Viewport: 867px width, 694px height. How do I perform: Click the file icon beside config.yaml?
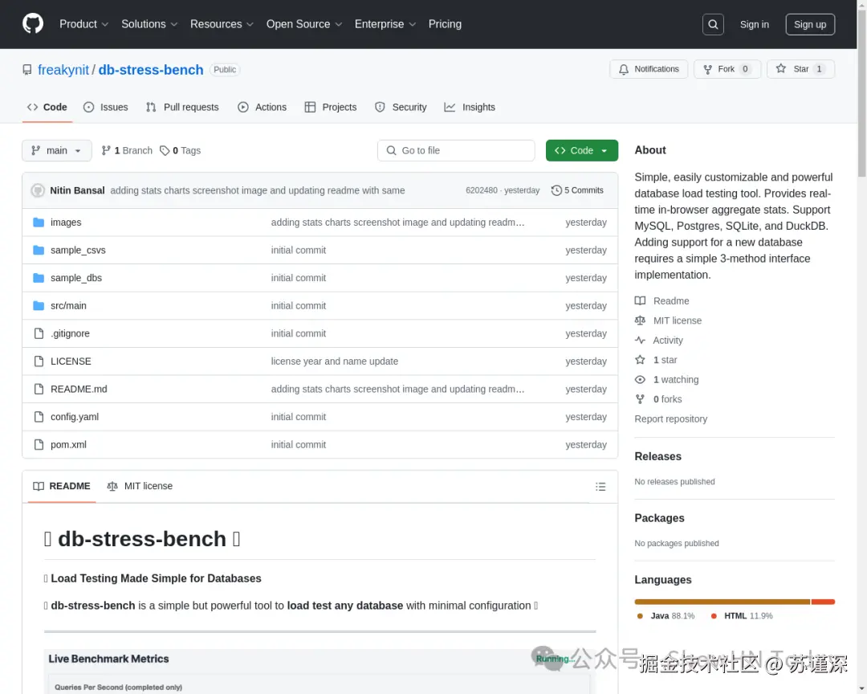[39, 417]
